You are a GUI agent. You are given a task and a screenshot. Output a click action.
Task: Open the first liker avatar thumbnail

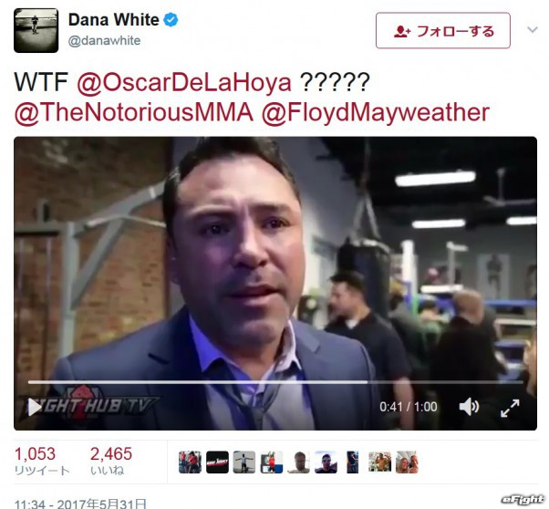(190, 462)
